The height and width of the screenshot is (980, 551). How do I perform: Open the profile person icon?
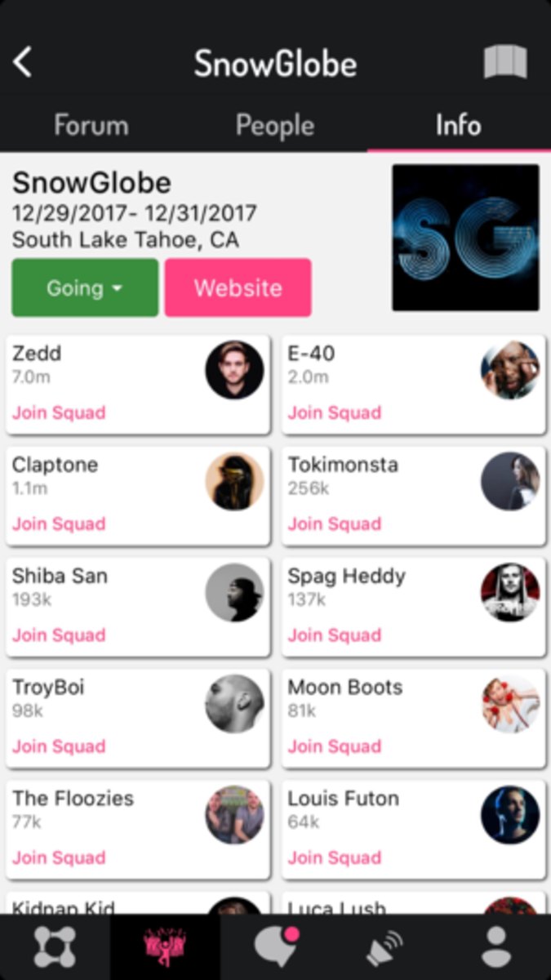[495, 947]
